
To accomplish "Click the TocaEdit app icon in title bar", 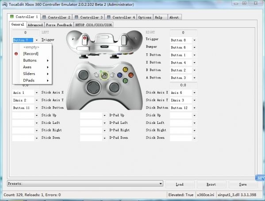I will click(x=5, y=4).
